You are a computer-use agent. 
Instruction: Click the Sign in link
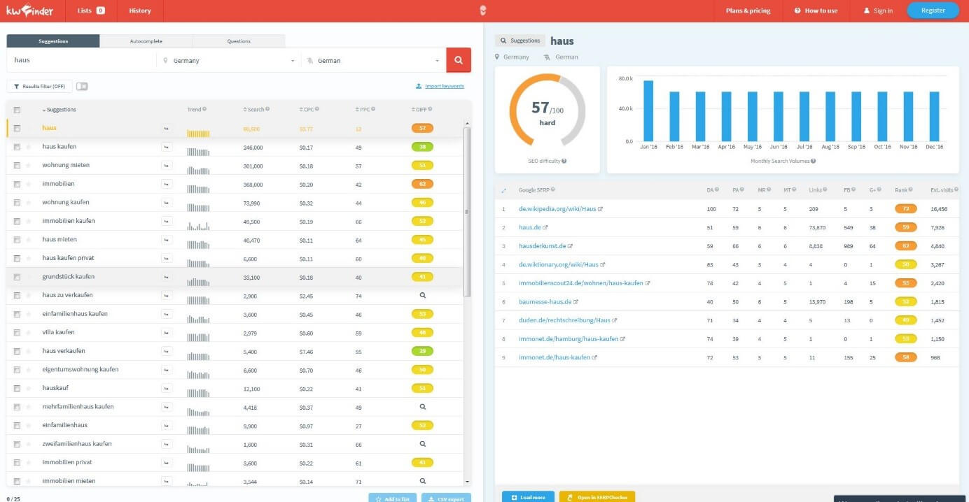pos(878,10)
